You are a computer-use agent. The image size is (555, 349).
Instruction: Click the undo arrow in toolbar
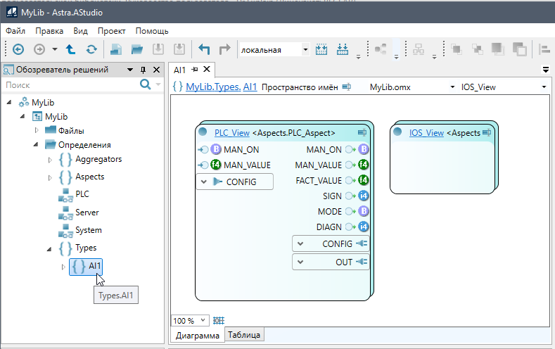pos(205,49)
